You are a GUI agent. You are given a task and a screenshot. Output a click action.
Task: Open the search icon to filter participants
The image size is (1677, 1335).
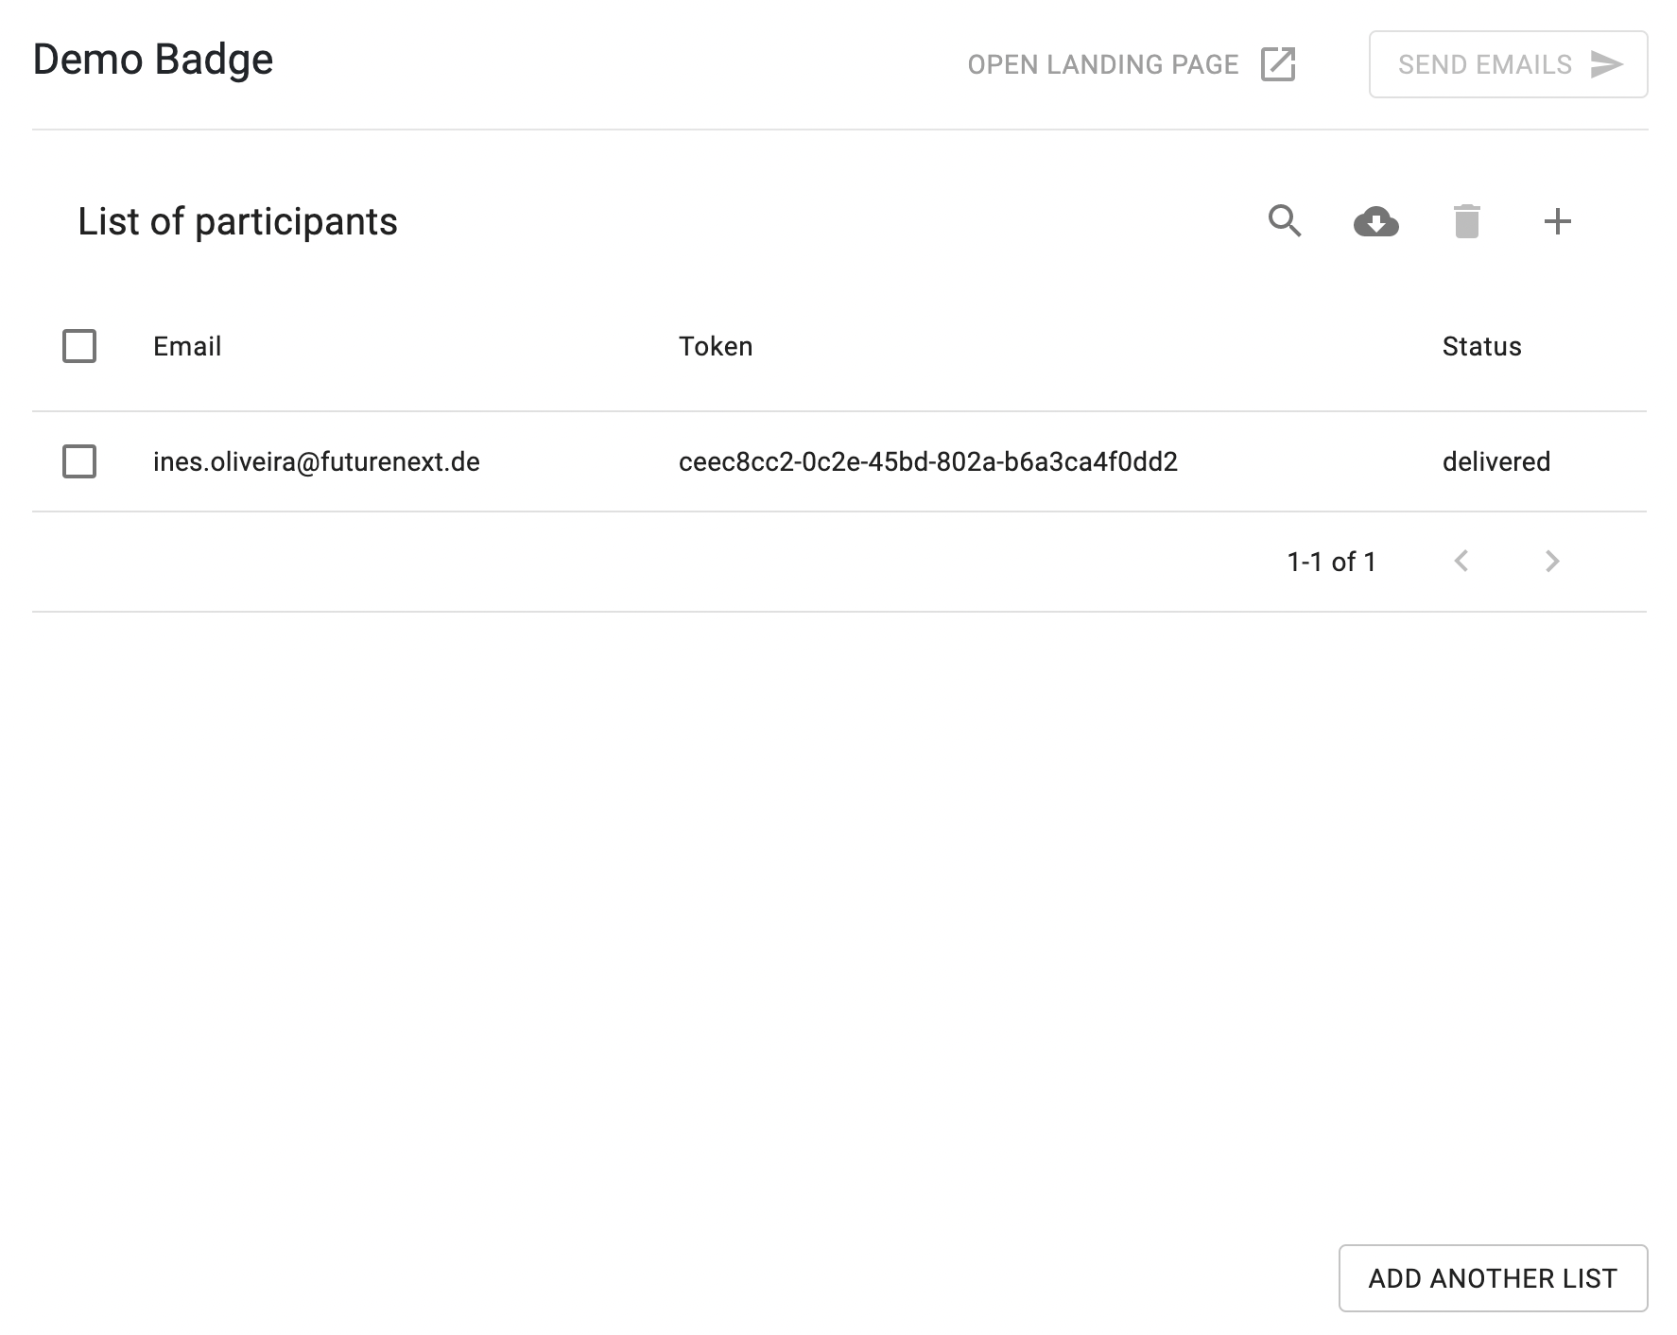coord(1286,222)
